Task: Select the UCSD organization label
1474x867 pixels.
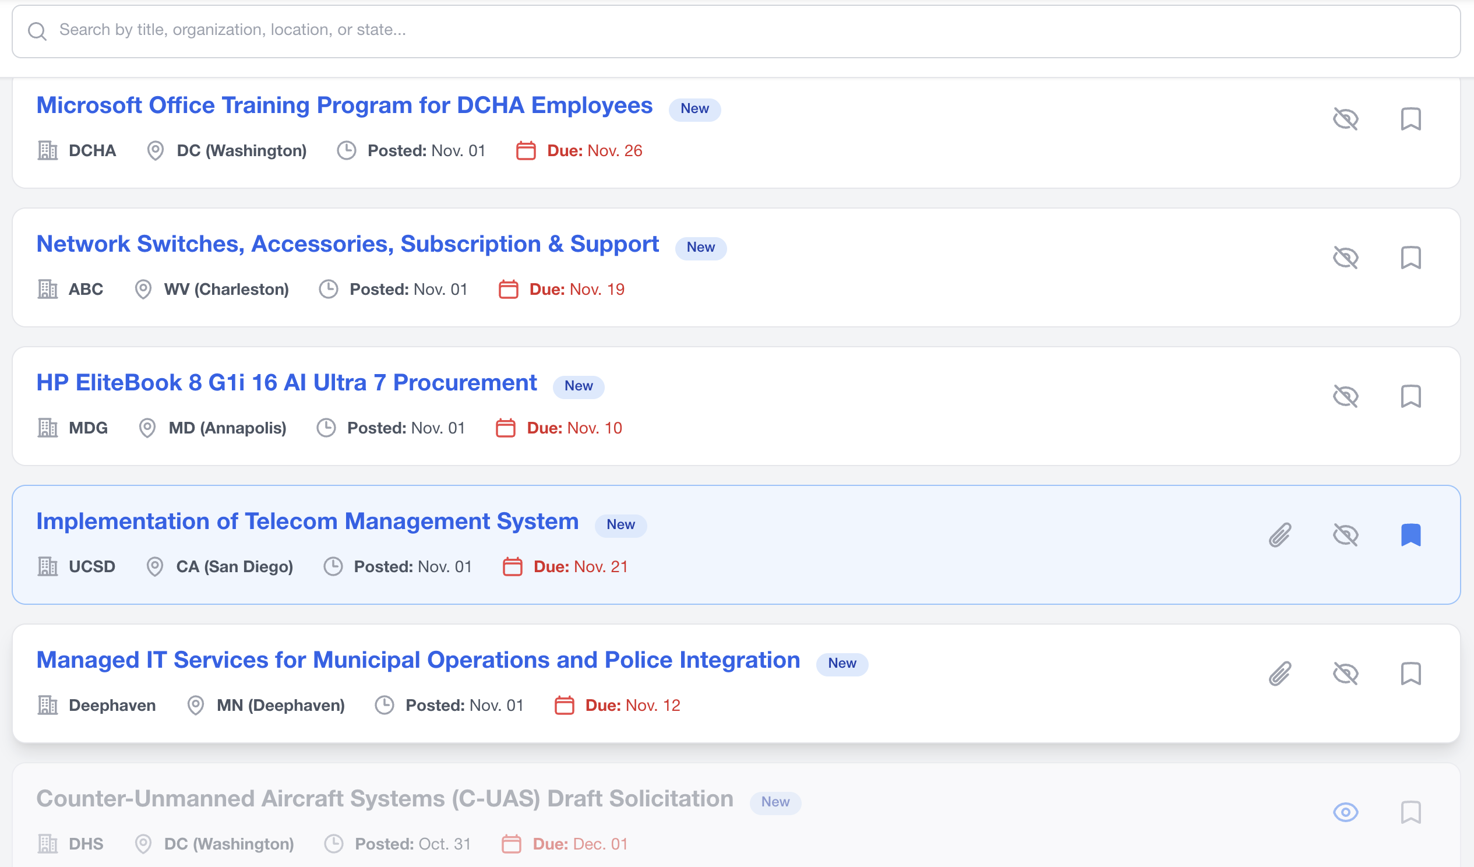Action: point(91,566)
